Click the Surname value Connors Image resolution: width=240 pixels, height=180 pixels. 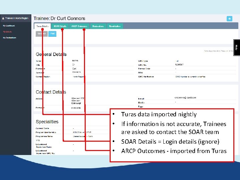click(77, 72)
